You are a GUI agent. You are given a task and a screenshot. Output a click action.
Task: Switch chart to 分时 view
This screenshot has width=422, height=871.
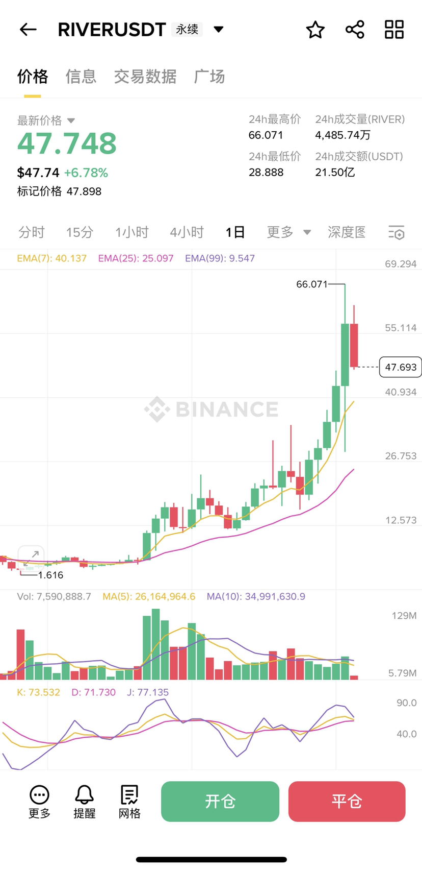coord(32,232)
